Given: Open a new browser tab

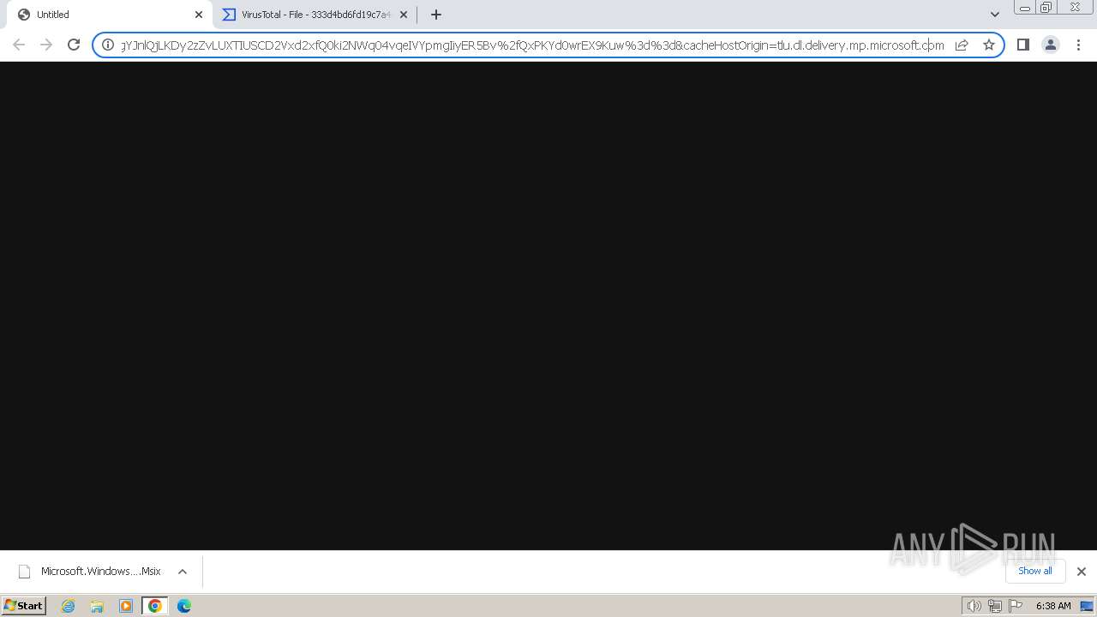Looking at the screenshot, I should tap(436, 15).
